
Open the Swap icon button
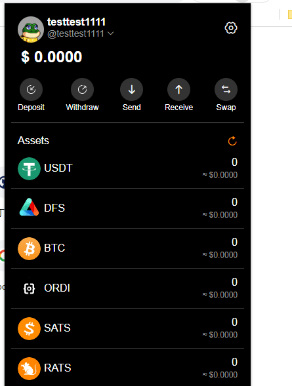[x=226, y=89]
